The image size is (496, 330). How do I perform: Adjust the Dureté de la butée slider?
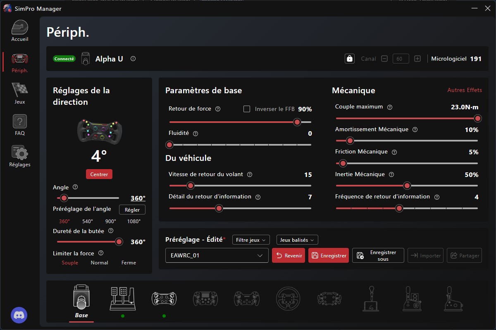119,242
